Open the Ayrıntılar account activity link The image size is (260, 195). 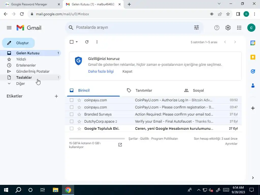pyautogui.click(x=231, y=144)
